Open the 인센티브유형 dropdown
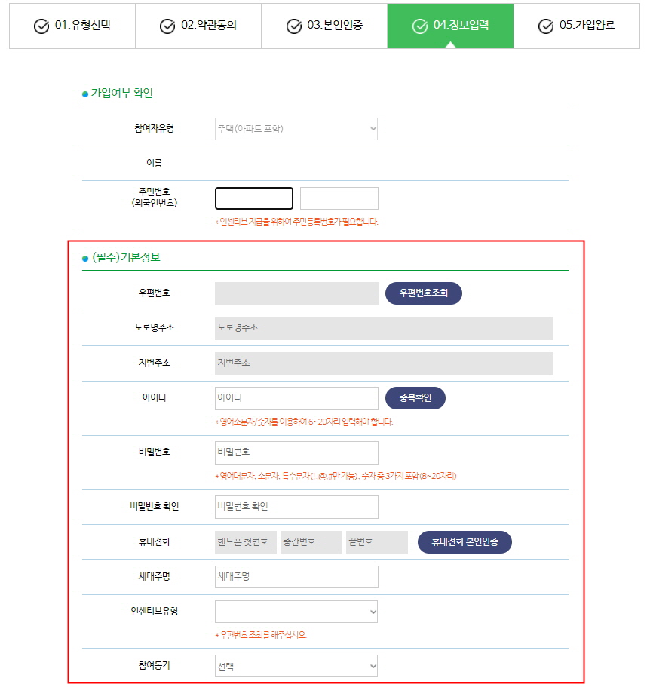 click(x=296, y=612)
